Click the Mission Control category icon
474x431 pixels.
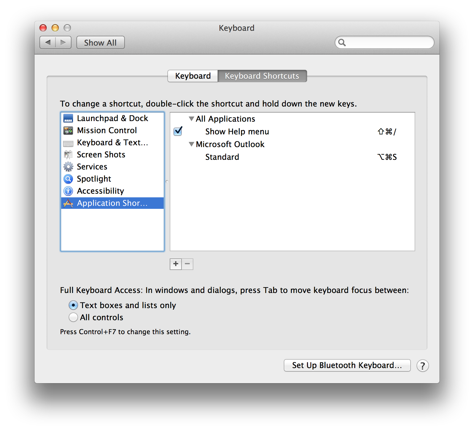pos(68,130)
